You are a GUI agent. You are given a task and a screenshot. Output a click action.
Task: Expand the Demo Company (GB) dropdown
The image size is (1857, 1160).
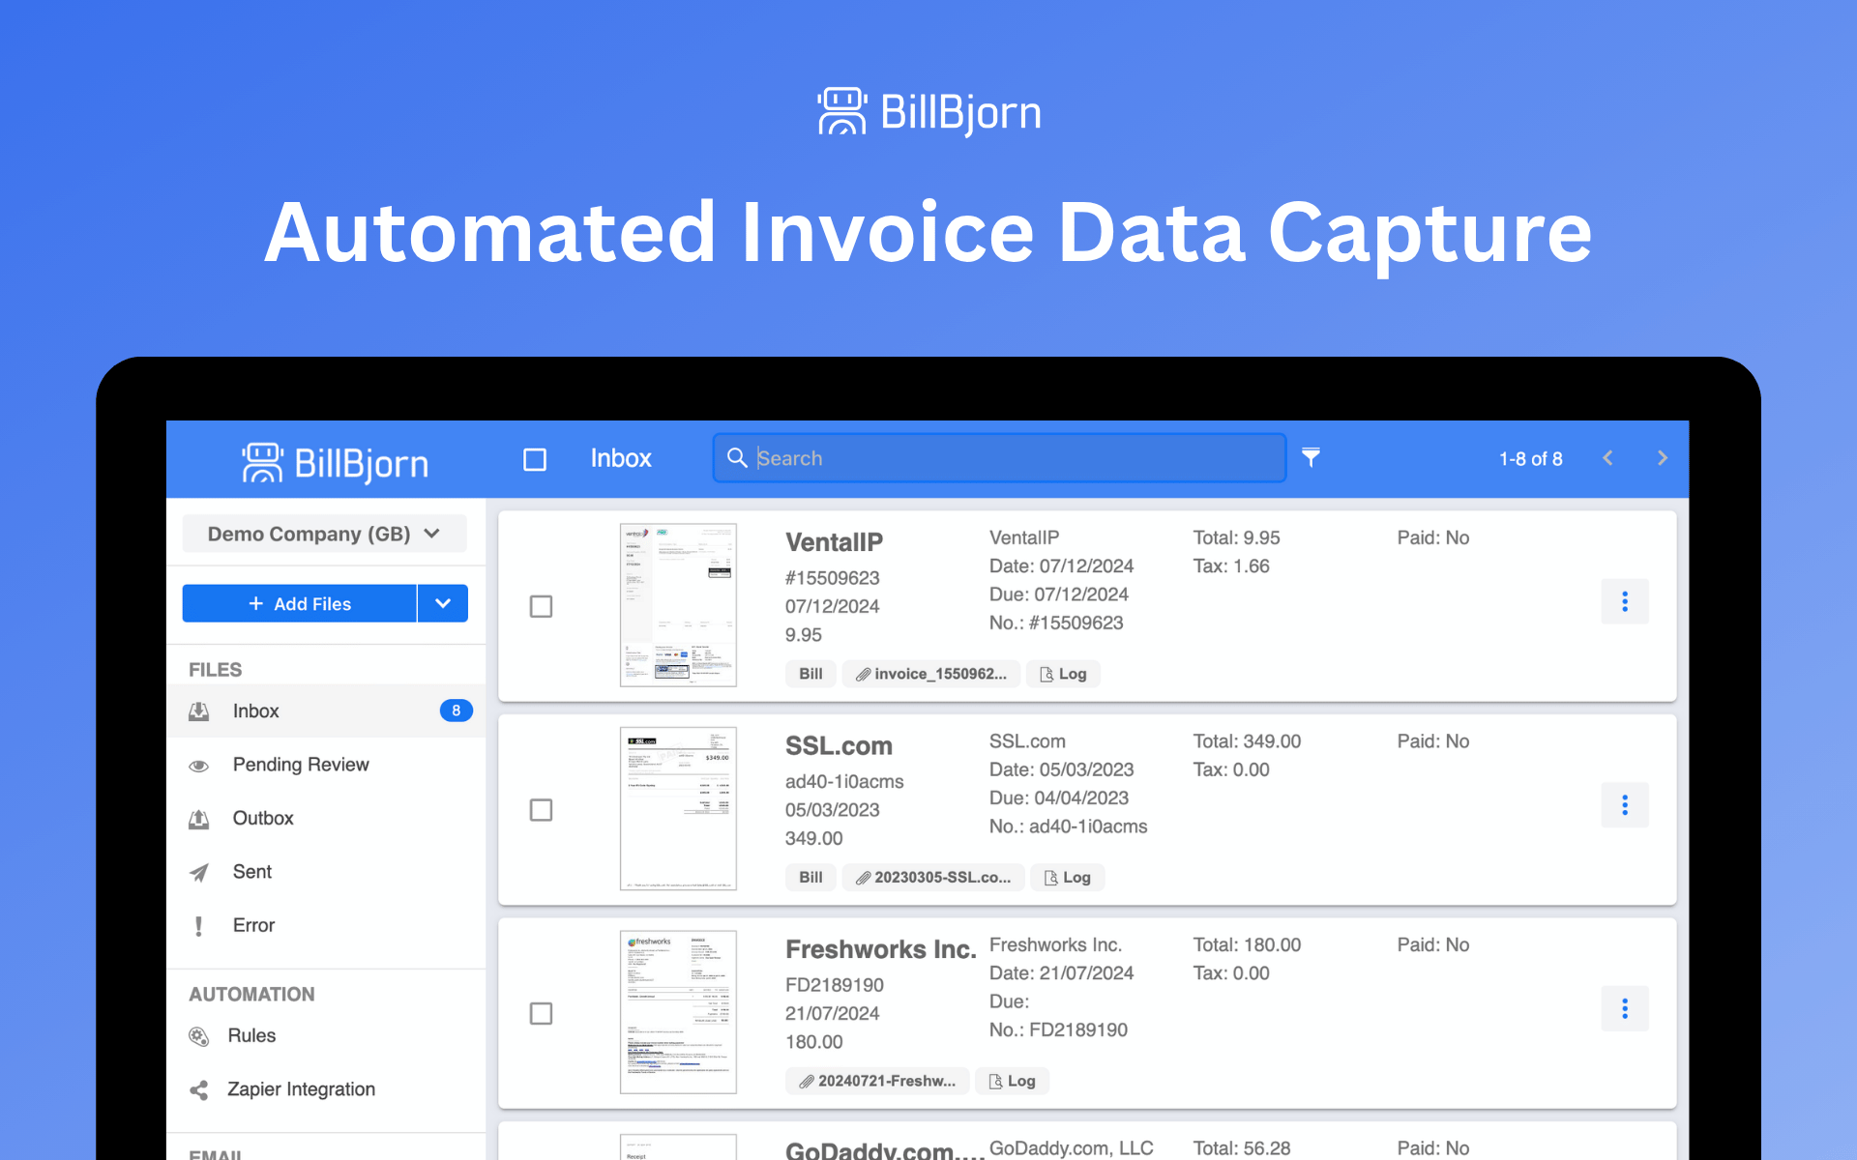[x=324, y=534]
